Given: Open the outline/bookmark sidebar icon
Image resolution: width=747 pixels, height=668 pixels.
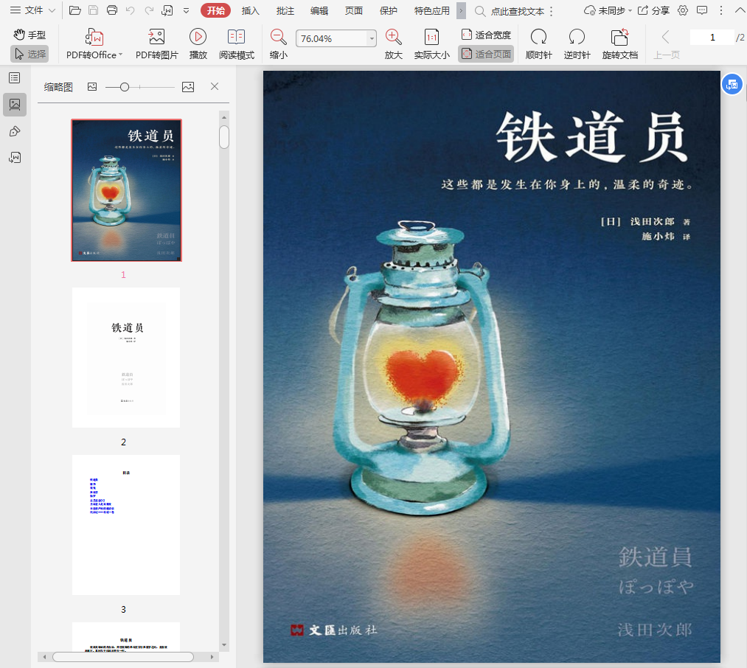Looking at the screenshot, I should (15, 77).
